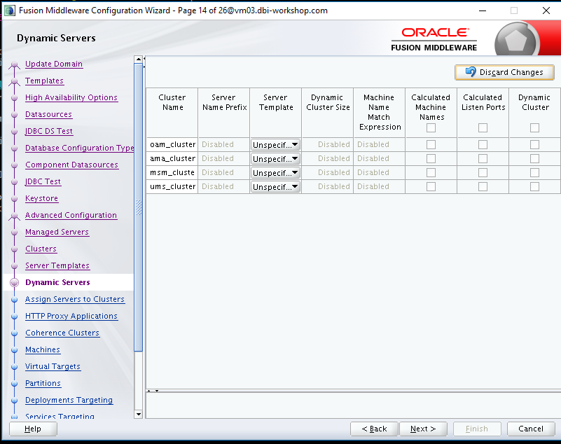Open the Templates step
Image resolution: width=561 pixels, height=444 pixels.
44,81
